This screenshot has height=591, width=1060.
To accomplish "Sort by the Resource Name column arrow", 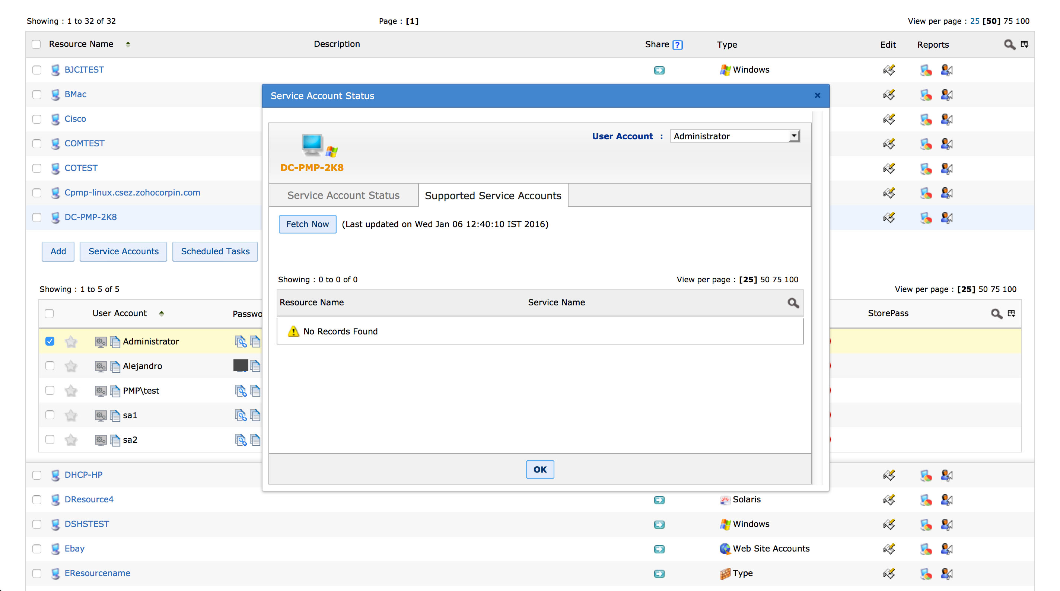I will click(128, 44).
